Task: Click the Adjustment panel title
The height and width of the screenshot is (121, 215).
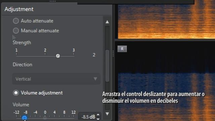Action: tap(19, 9)
